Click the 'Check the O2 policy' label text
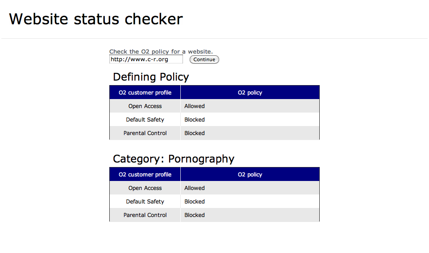429x253 pixels. [161, 52]
